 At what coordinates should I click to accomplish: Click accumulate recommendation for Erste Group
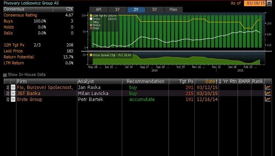point(142,99)
